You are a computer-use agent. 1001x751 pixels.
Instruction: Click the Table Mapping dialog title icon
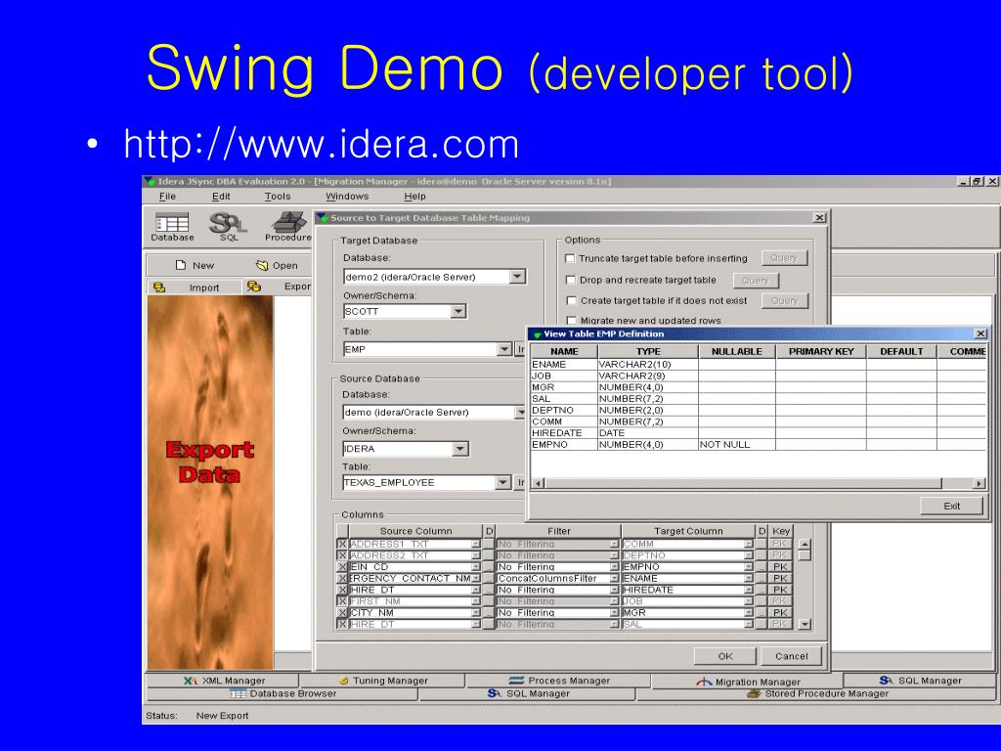(x=323, y=218)
